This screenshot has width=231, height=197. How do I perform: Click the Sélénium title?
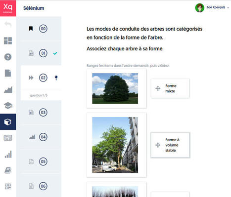34,8
